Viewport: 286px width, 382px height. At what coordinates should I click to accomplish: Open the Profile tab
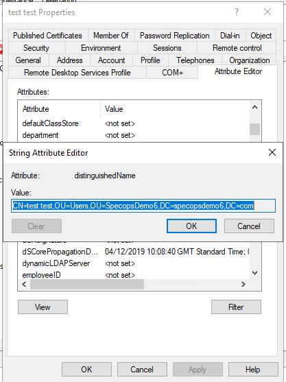tap(150, 60)
